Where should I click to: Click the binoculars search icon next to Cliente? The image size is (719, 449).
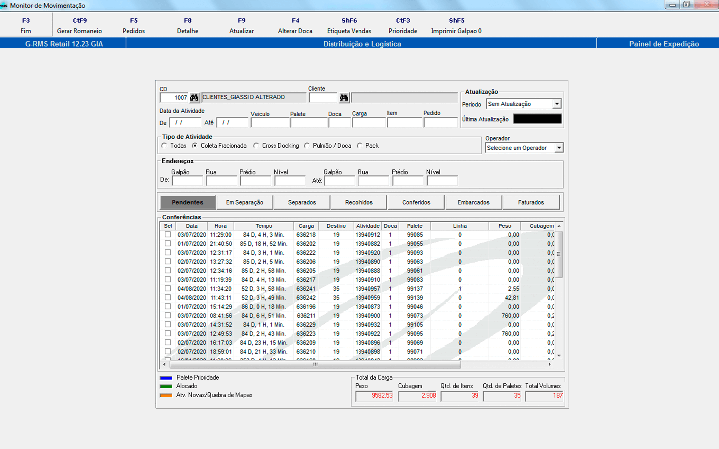344,98
